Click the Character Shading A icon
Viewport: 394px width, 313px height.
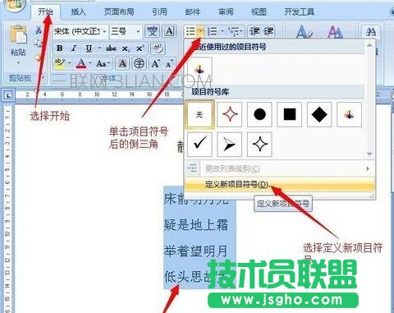(122, 63)
